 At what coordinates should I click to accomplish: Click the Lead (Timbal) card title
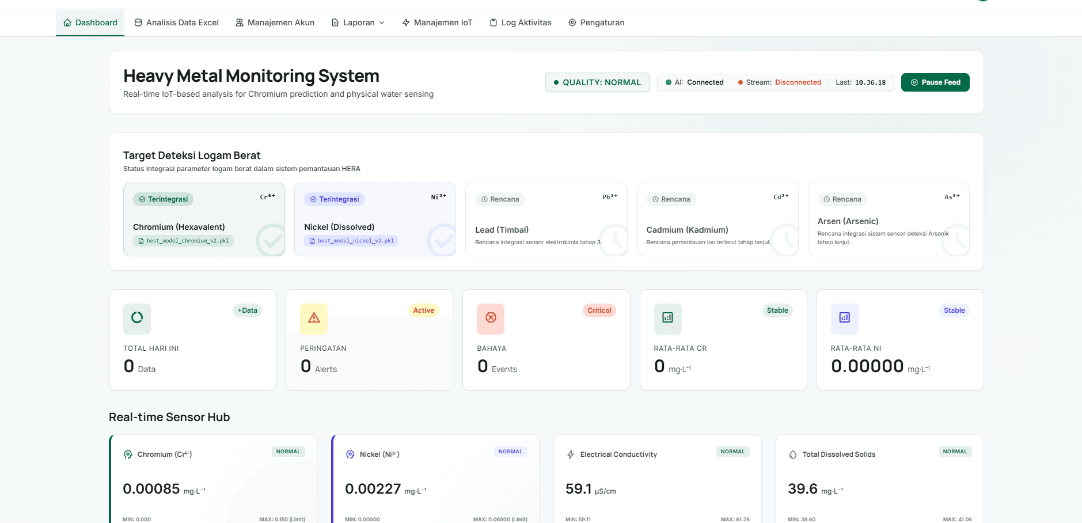502,230
